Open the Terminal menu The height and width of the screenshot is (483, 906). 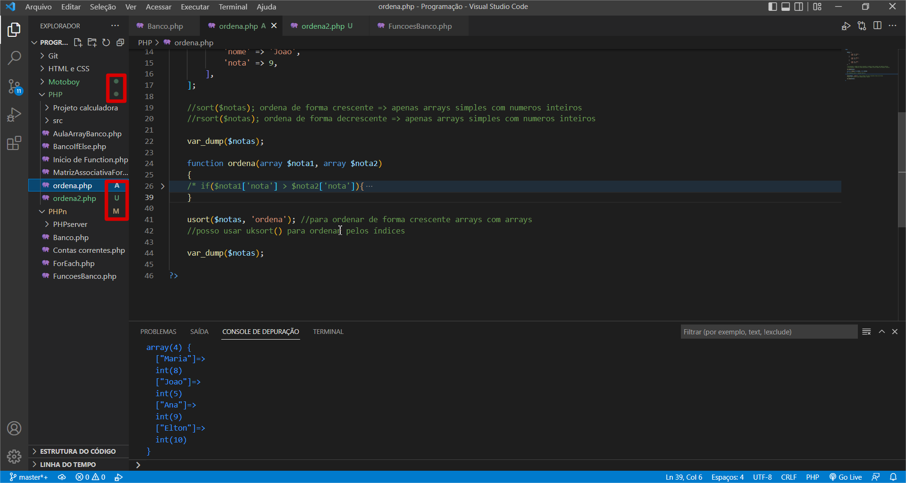tap(233, 7)
